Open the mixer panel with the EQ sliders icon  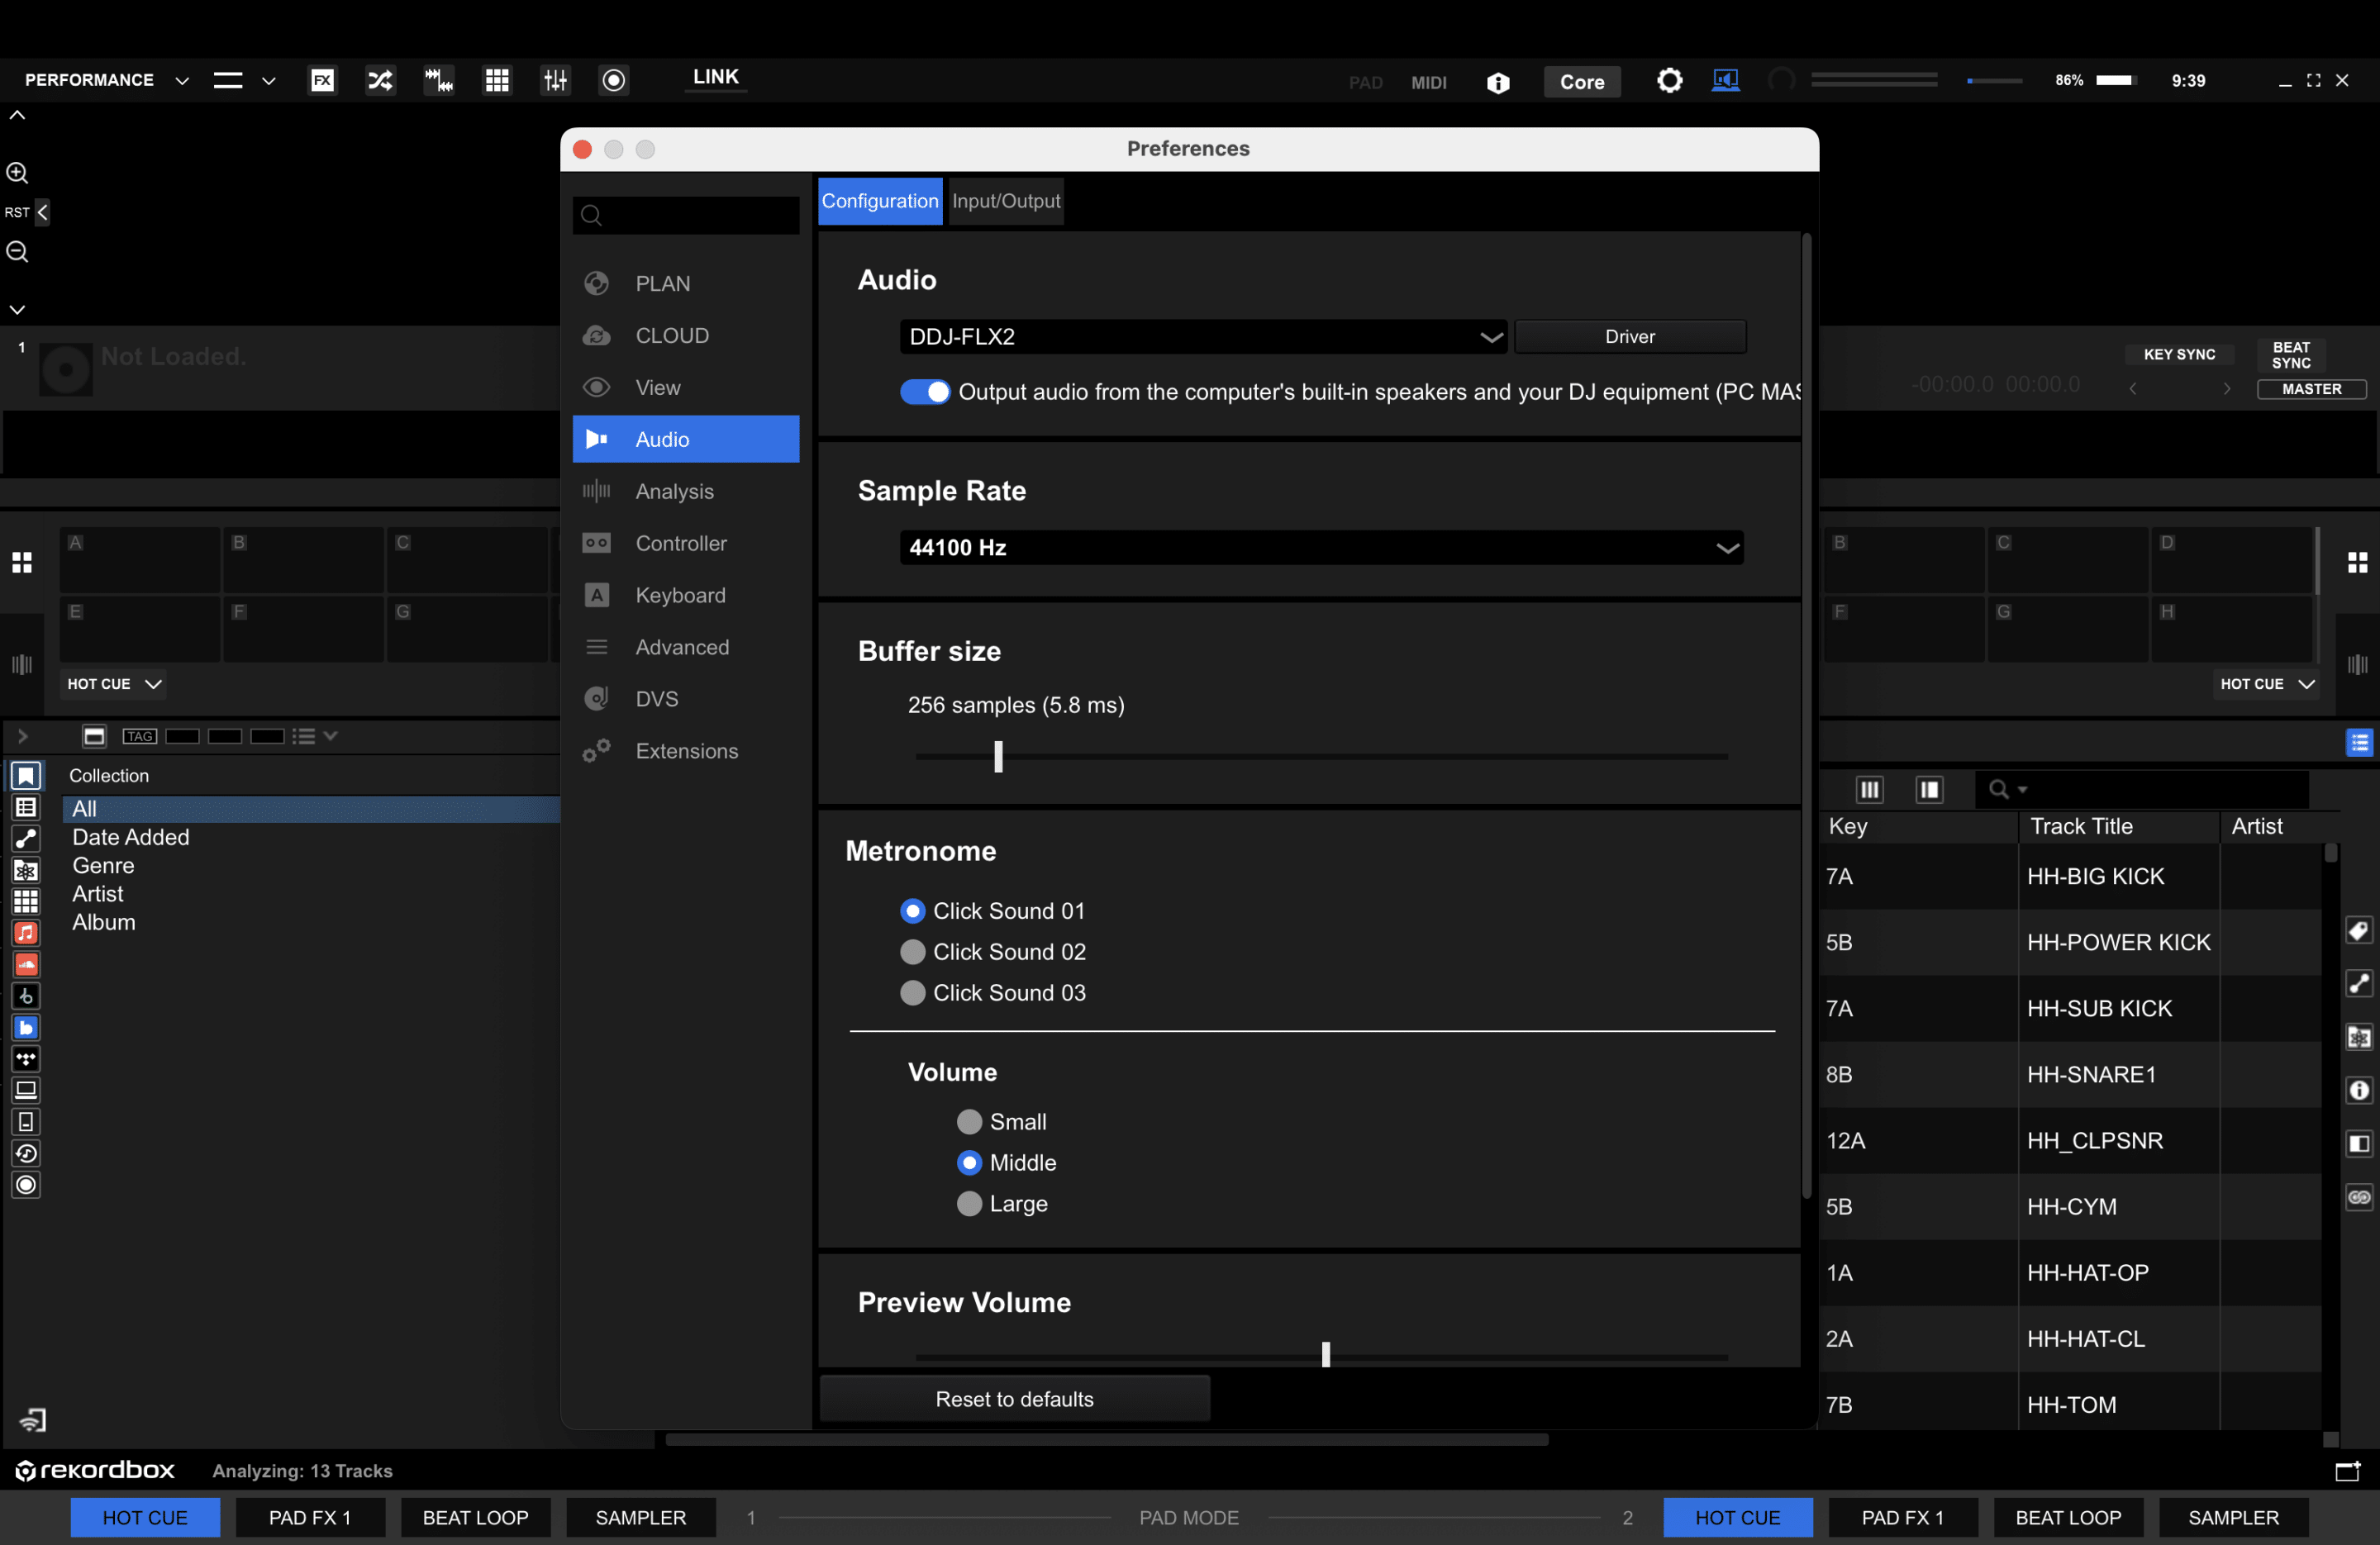(556, 80)
